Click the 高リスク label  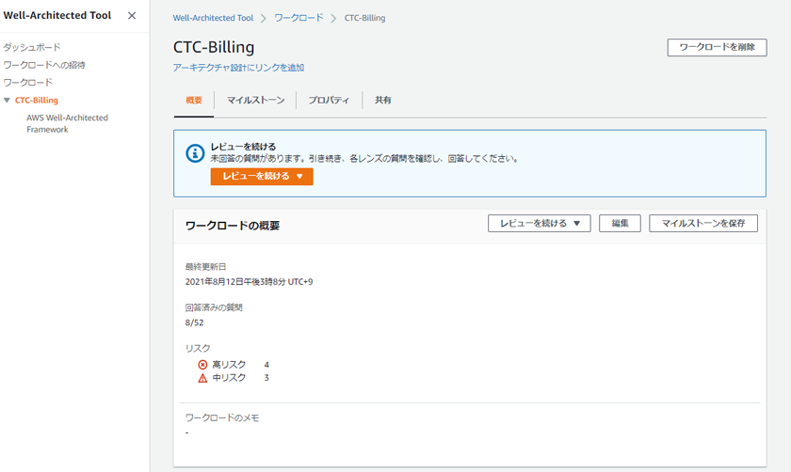(x=229, y=365)
